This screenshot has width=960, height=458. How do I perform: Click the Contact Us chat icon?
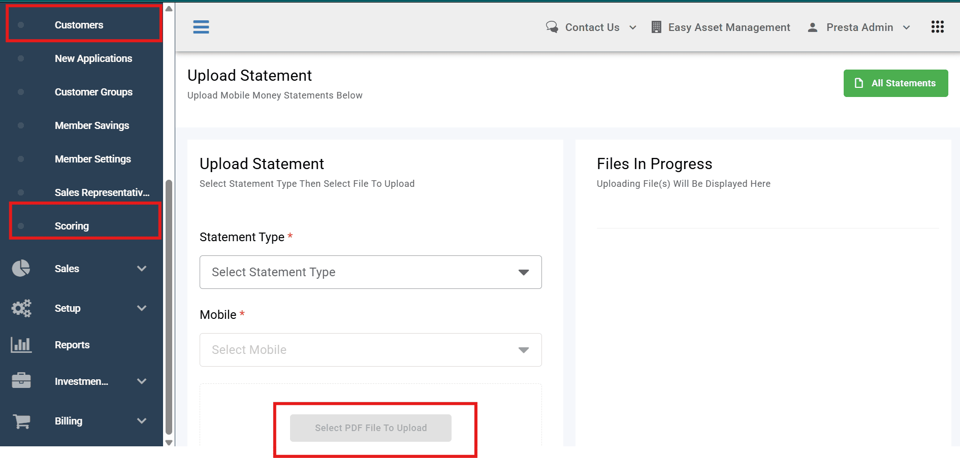(x=552, y=27)
